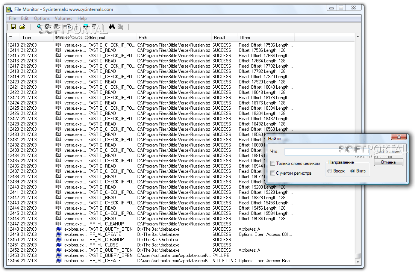Click the explorer icon in row 12454
Screen dimensions: 415x272
(59, 261)
